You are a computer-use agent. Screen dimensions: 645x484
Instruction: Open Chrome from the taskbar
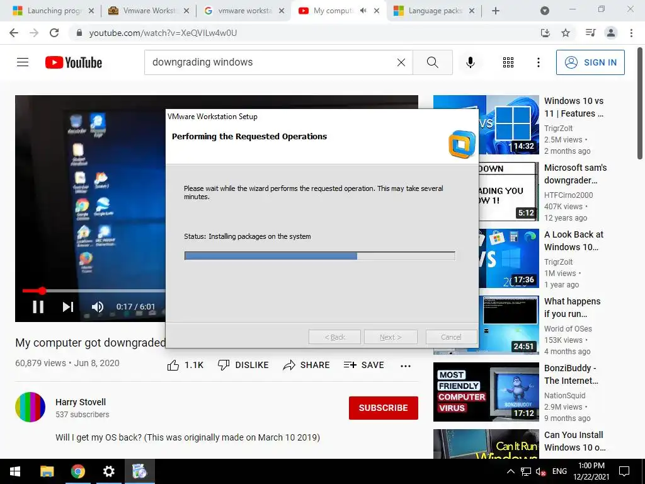click(x=77, y=471)
